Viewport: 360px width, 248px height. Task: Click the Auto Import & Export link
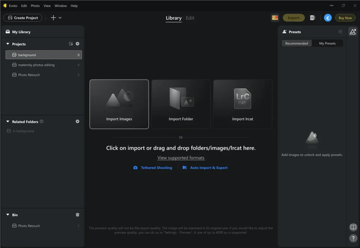point(209,168)
